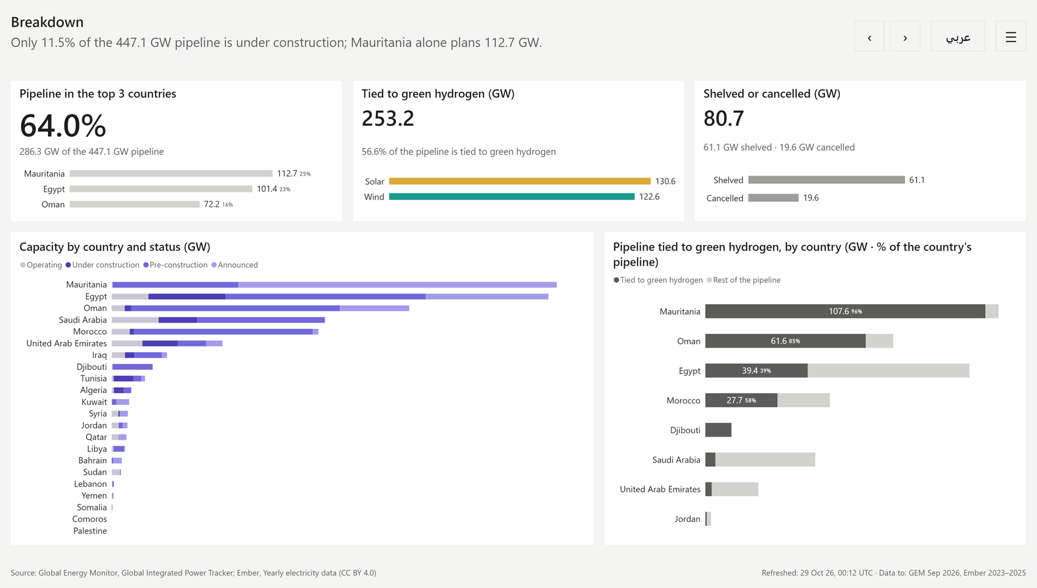Click 'Syria' label in capacity chart
The image size is (1037, 588).
point(98,413)
